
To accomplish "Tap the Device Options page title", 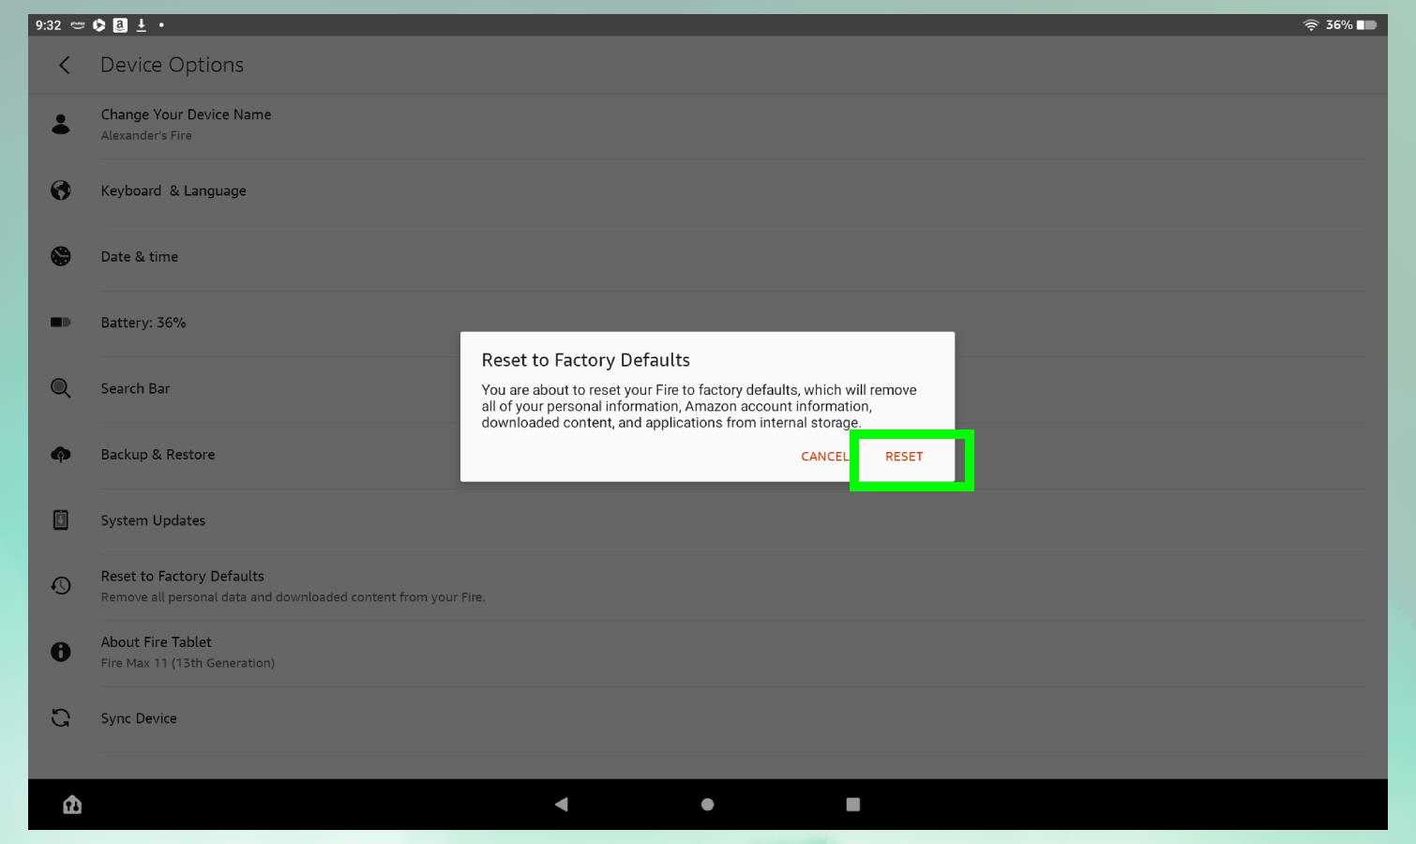I will point(172,65).
